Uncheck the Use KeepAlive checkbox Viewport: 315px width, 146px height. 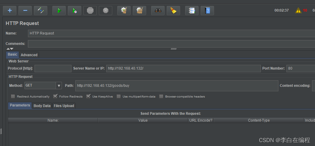coord(88,96)
